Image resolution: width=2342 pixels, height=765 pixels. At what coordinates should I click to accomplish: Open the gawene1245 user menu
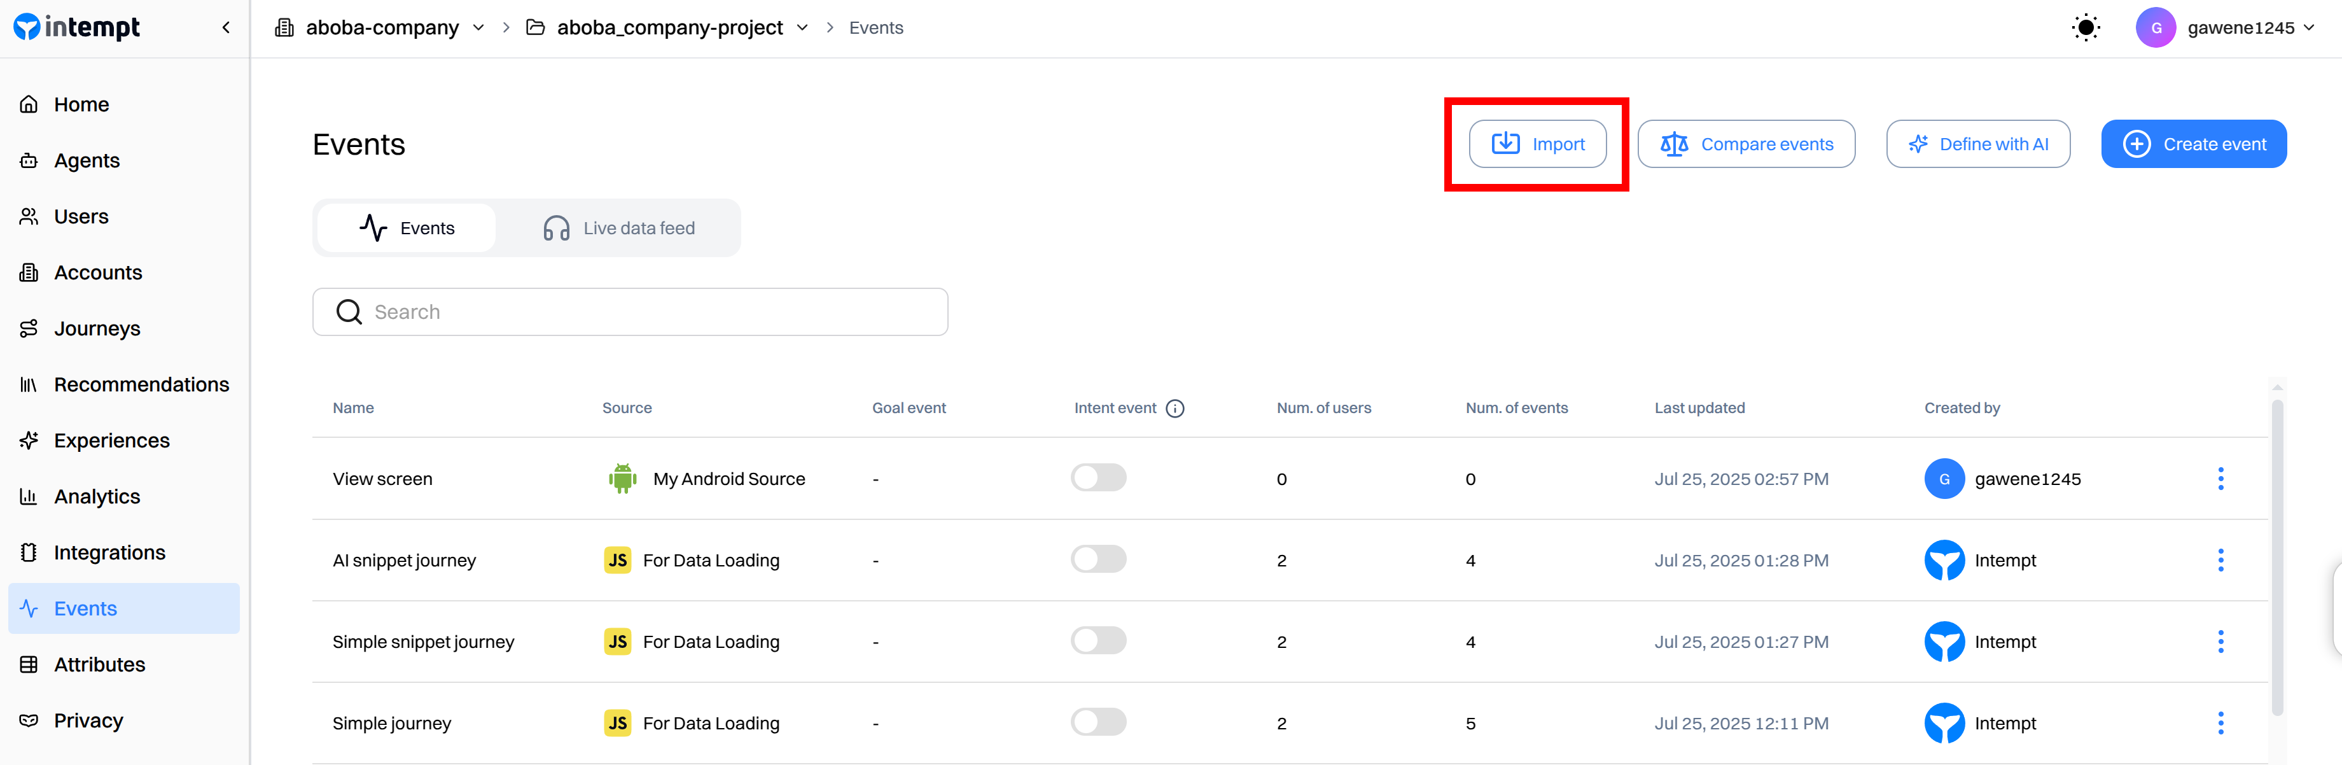point(2226,28)
